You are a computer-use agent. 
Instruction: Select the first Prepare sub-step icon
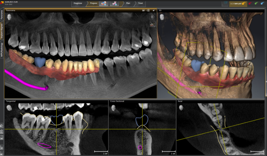tap(104, 3)
